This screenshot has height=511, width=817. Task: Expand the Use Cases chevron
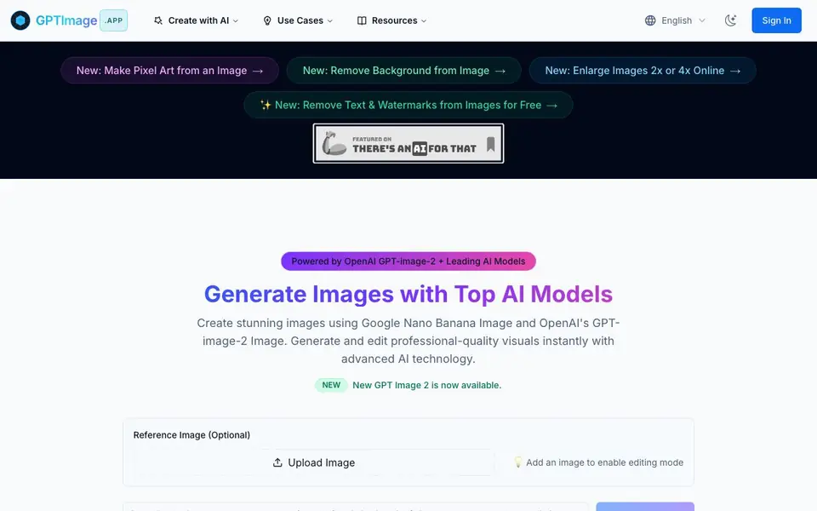click(x=330, y=20)
